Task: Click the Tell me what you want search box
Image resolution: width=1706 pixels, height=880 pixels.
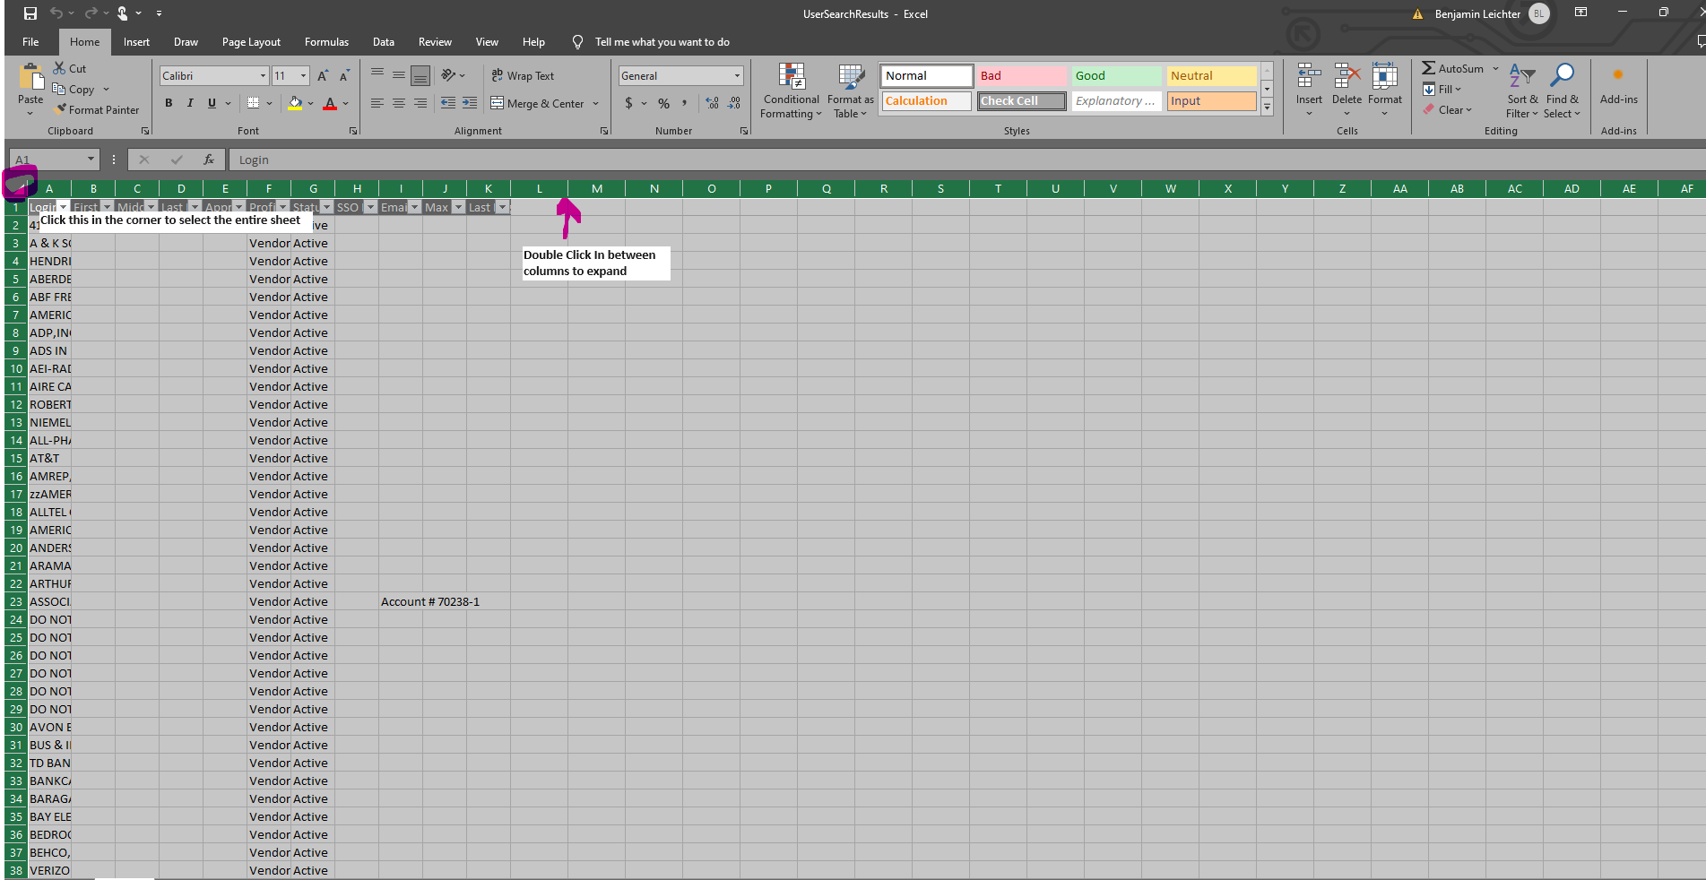Action: pos(662,42)
